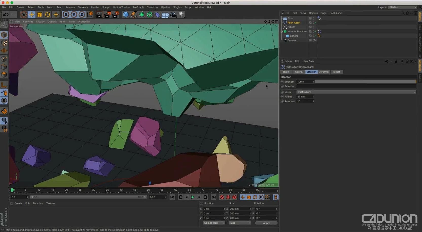Open the Layout Startup dropdown
422x232 pixels.
[403, 7]
